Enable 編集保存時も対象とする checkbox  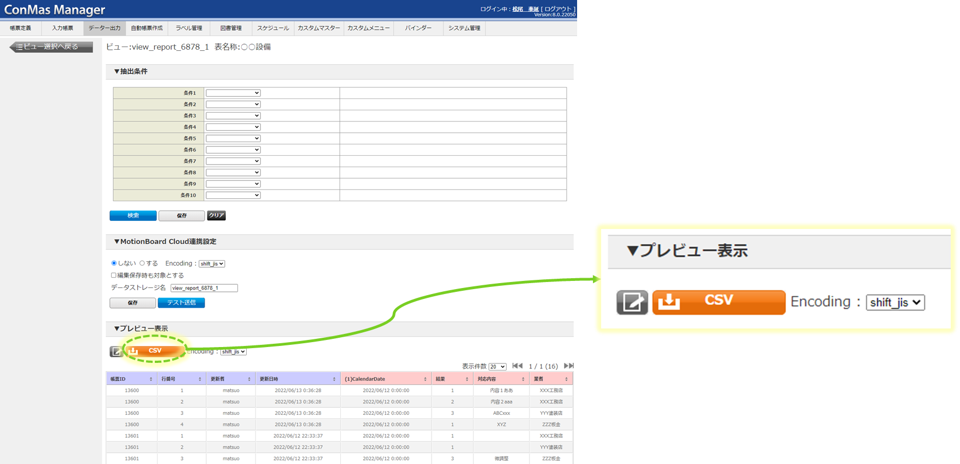click(x=114, y=275)
